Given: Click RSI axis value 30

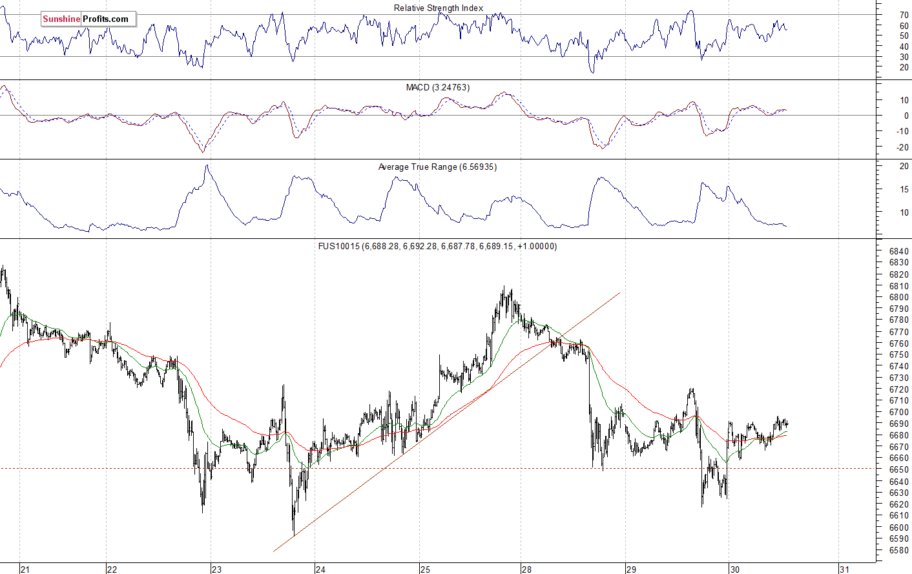Looking at the screenshot, I should [x=904, y=57].
